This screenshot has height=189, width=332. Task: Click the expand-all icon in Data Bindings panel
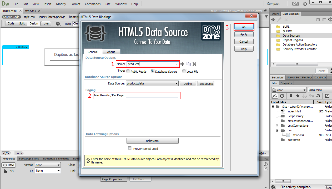point(318,19)
